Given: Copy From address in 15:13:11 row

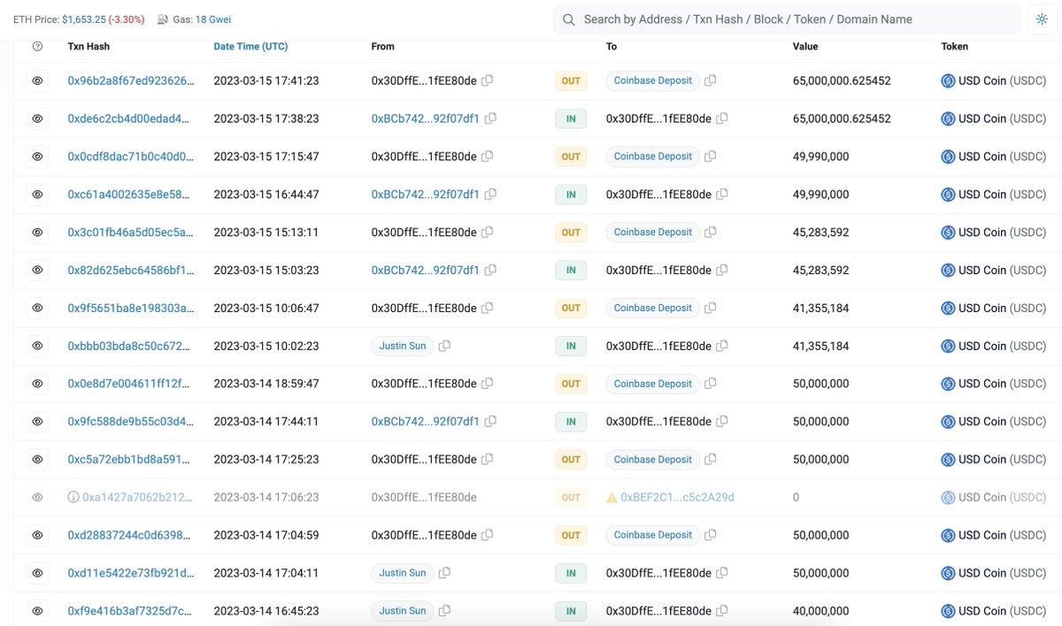Looking at the screenshot, I should (x=488, y=232).
